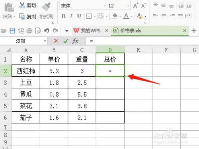This screenshot has width=199, height=149.
Task: Click the draw border table icon
Action: coord(100,16)
